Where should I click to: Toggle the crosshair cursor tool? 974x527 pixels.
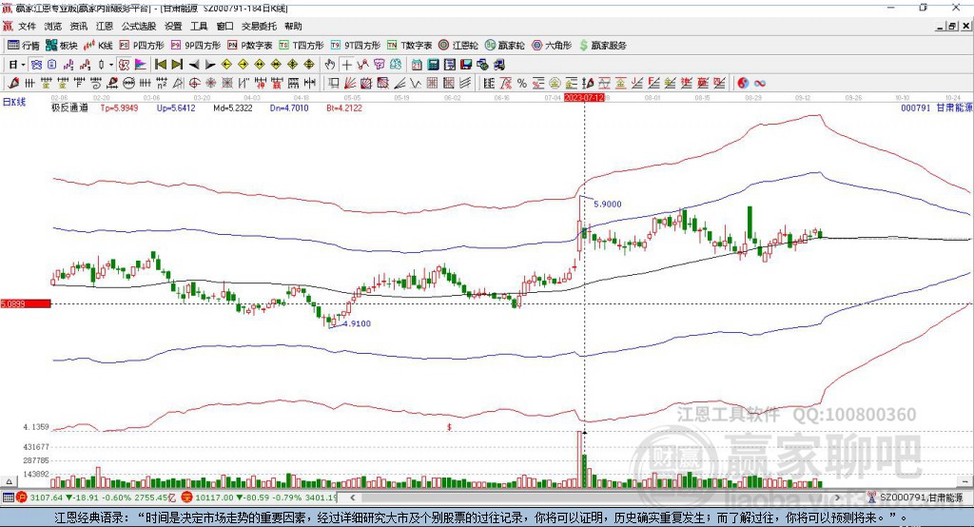coord(346,65)
